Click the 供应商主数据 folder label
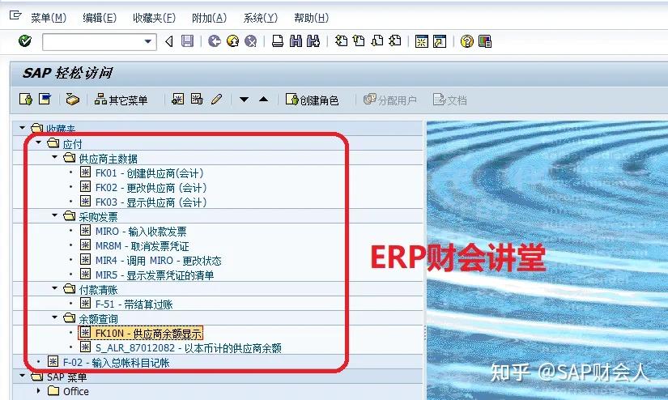 pyautogui.click(x=108, y=159)
